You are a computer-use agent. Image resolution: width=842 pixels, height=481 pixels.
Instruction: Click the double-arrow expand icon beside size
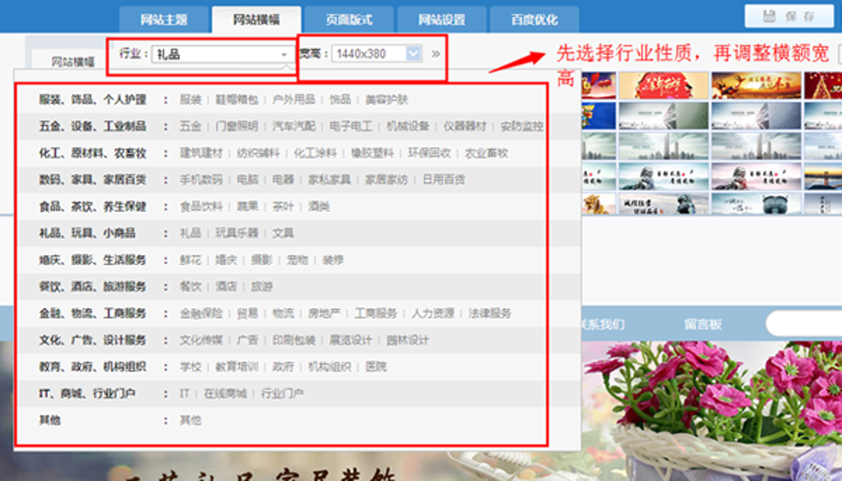[435, 54]
